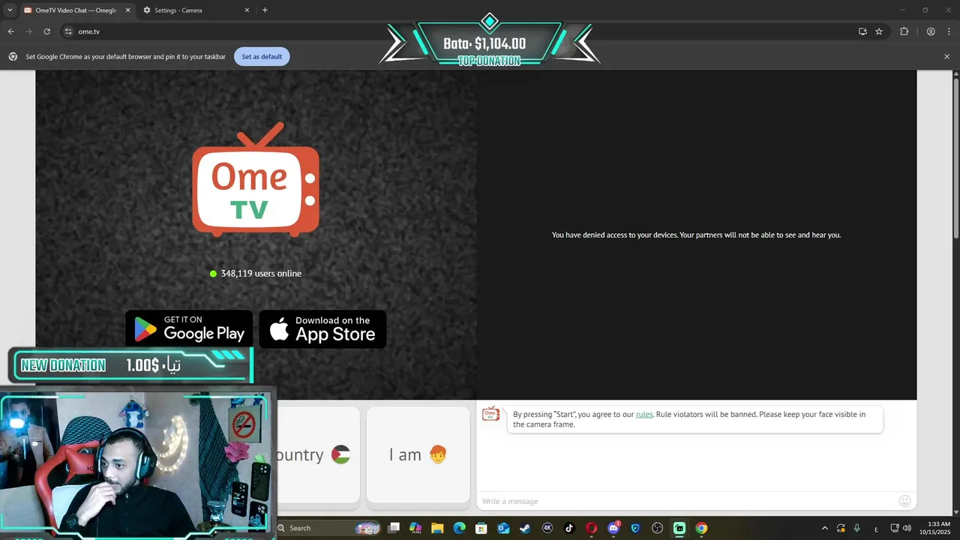Switch the input language indicator in tray

click(877, 528)
